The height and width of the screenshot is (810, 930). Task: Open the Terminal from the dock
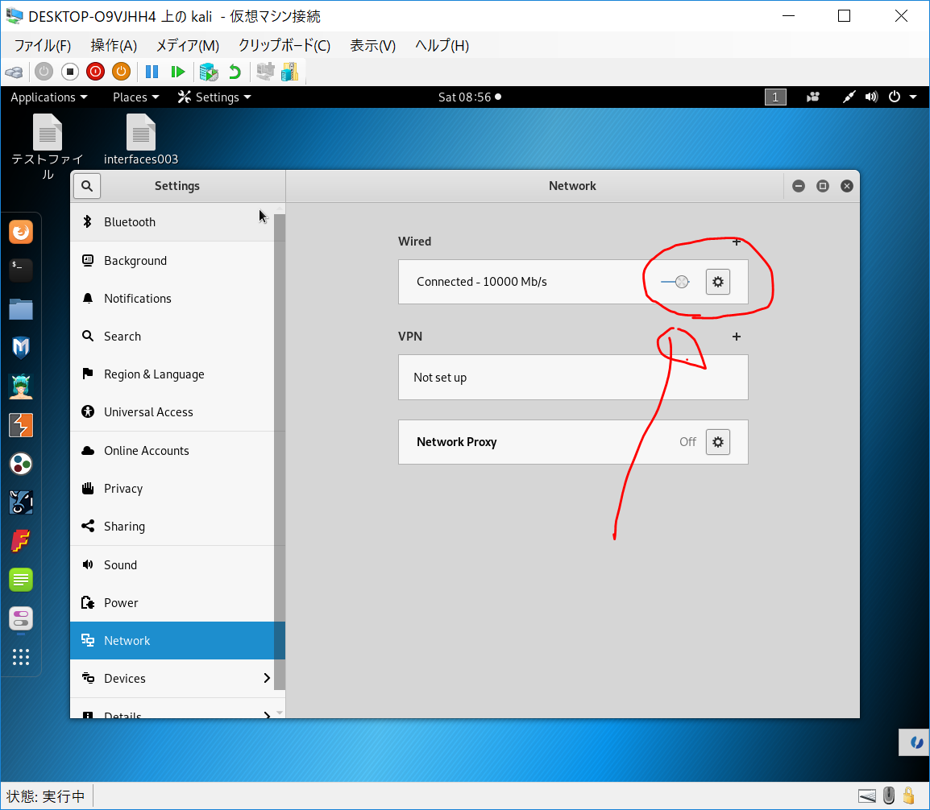point(21,271)
